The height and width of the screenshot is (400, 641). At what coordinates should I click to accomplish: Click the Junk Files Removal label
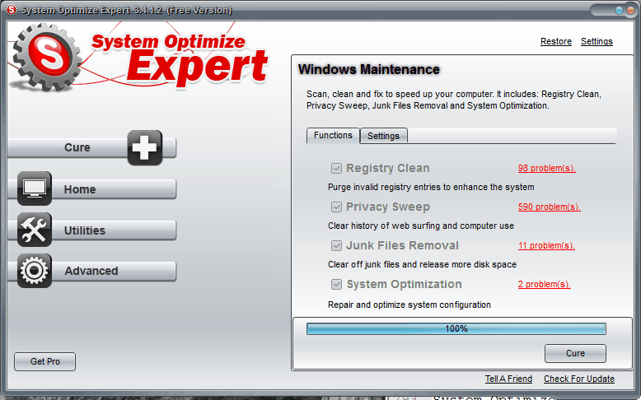click(402, 245)
